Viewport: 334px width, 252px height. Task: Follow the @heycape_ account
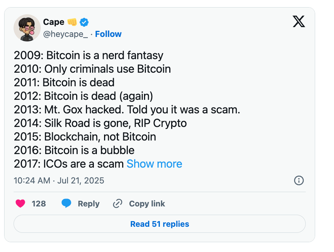(109, 34)
